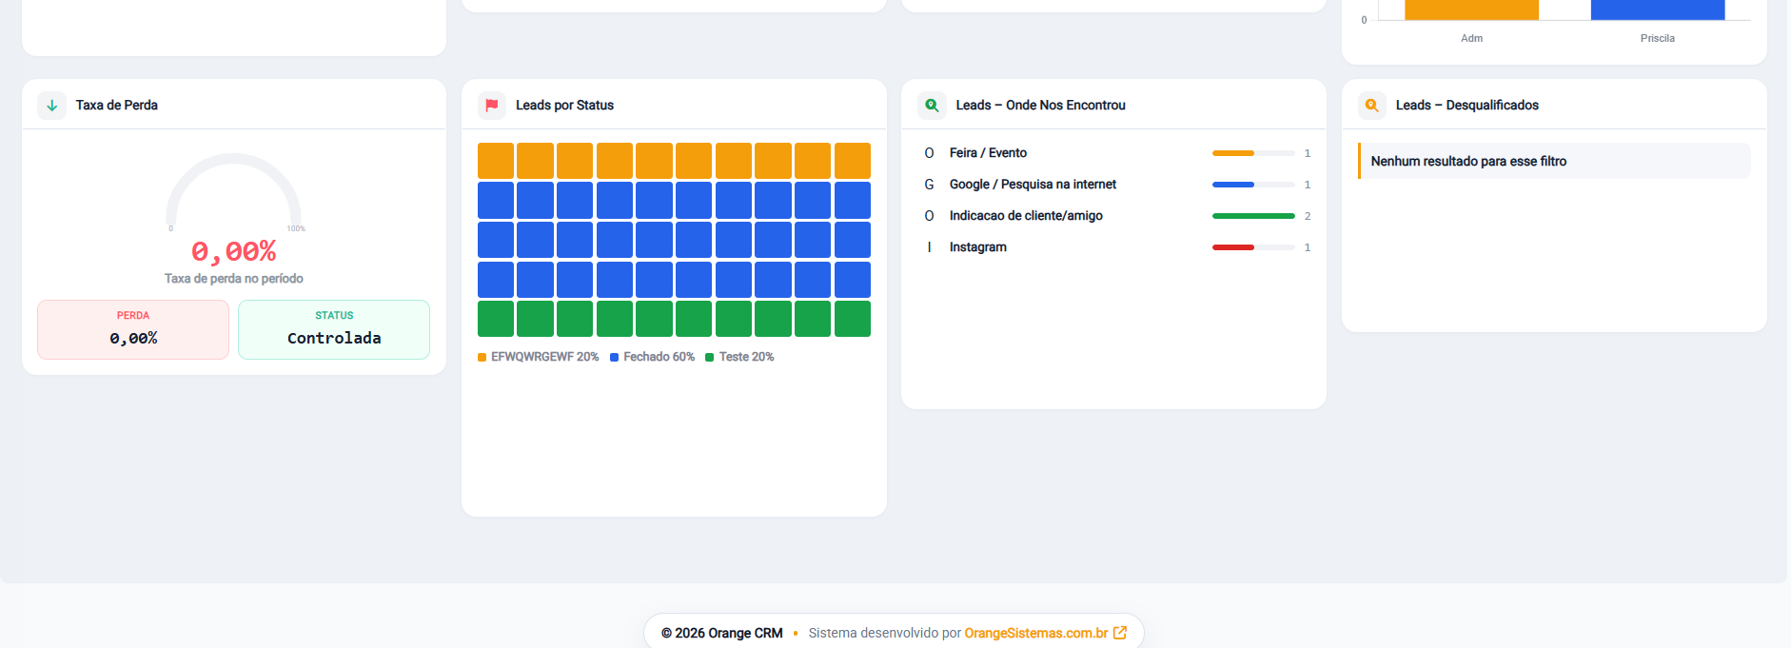Click the green magnifier icon for Onde Nos Encontrou
Viewport: 1791px width, 648px height.
pyautogui.click(x=932, y=106)
